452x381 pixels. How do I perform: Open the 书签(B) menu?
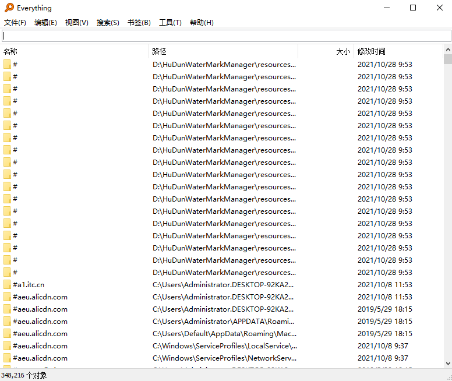click(139, 23)
